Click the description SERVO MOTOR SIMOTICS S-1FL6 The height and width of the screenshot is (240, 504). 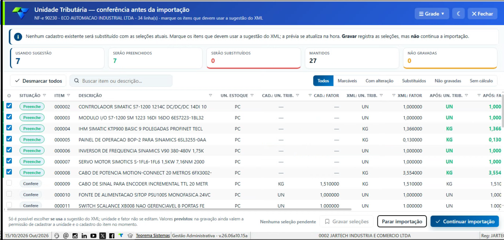142,162
